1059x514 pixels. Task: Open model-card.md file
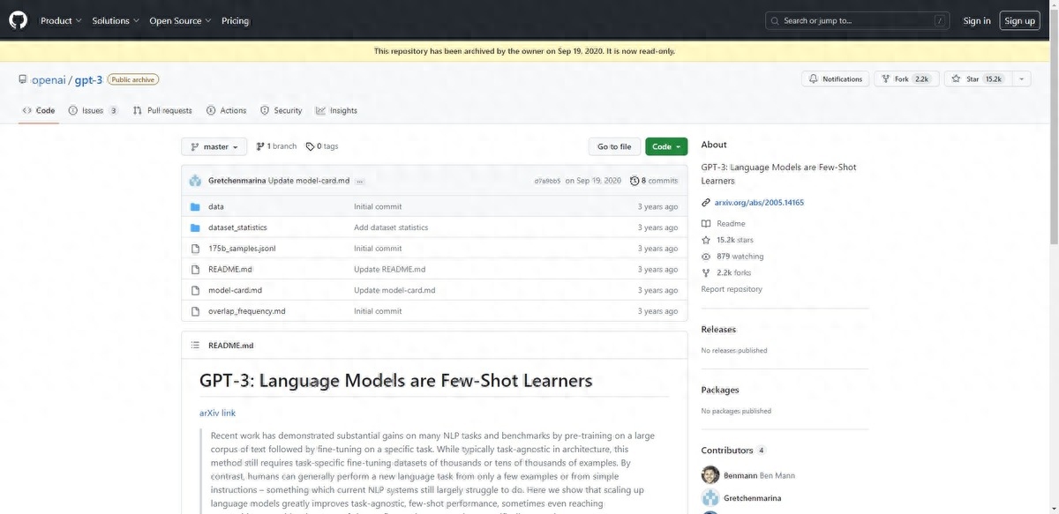pyautogui.click(x=235, y=290)
